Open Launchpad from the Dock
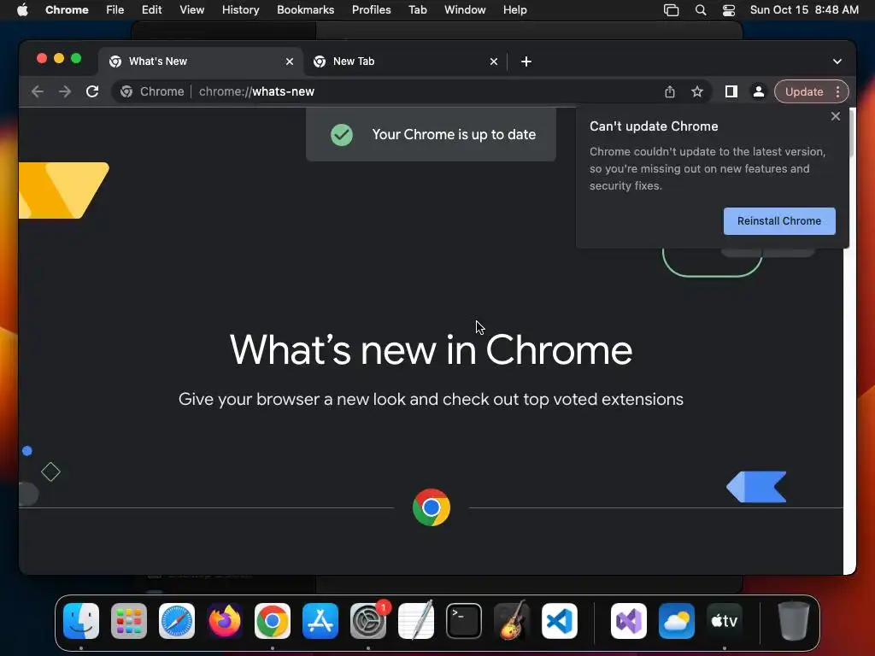 129,621
